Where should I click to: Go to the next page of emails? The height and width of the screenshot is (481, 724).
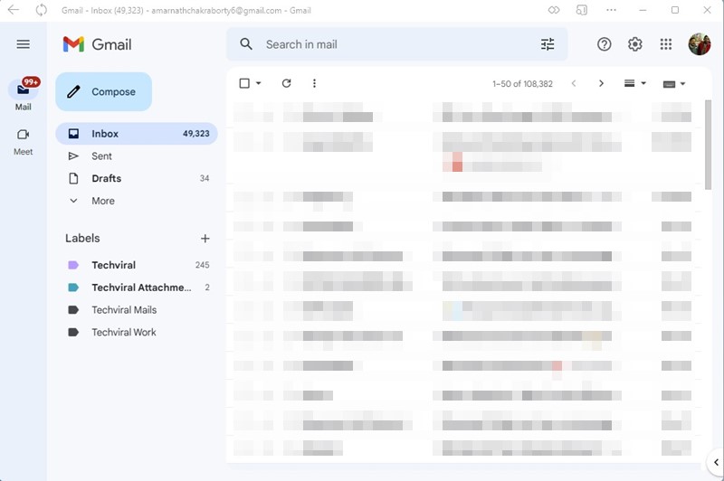click(x=601, y=83)
